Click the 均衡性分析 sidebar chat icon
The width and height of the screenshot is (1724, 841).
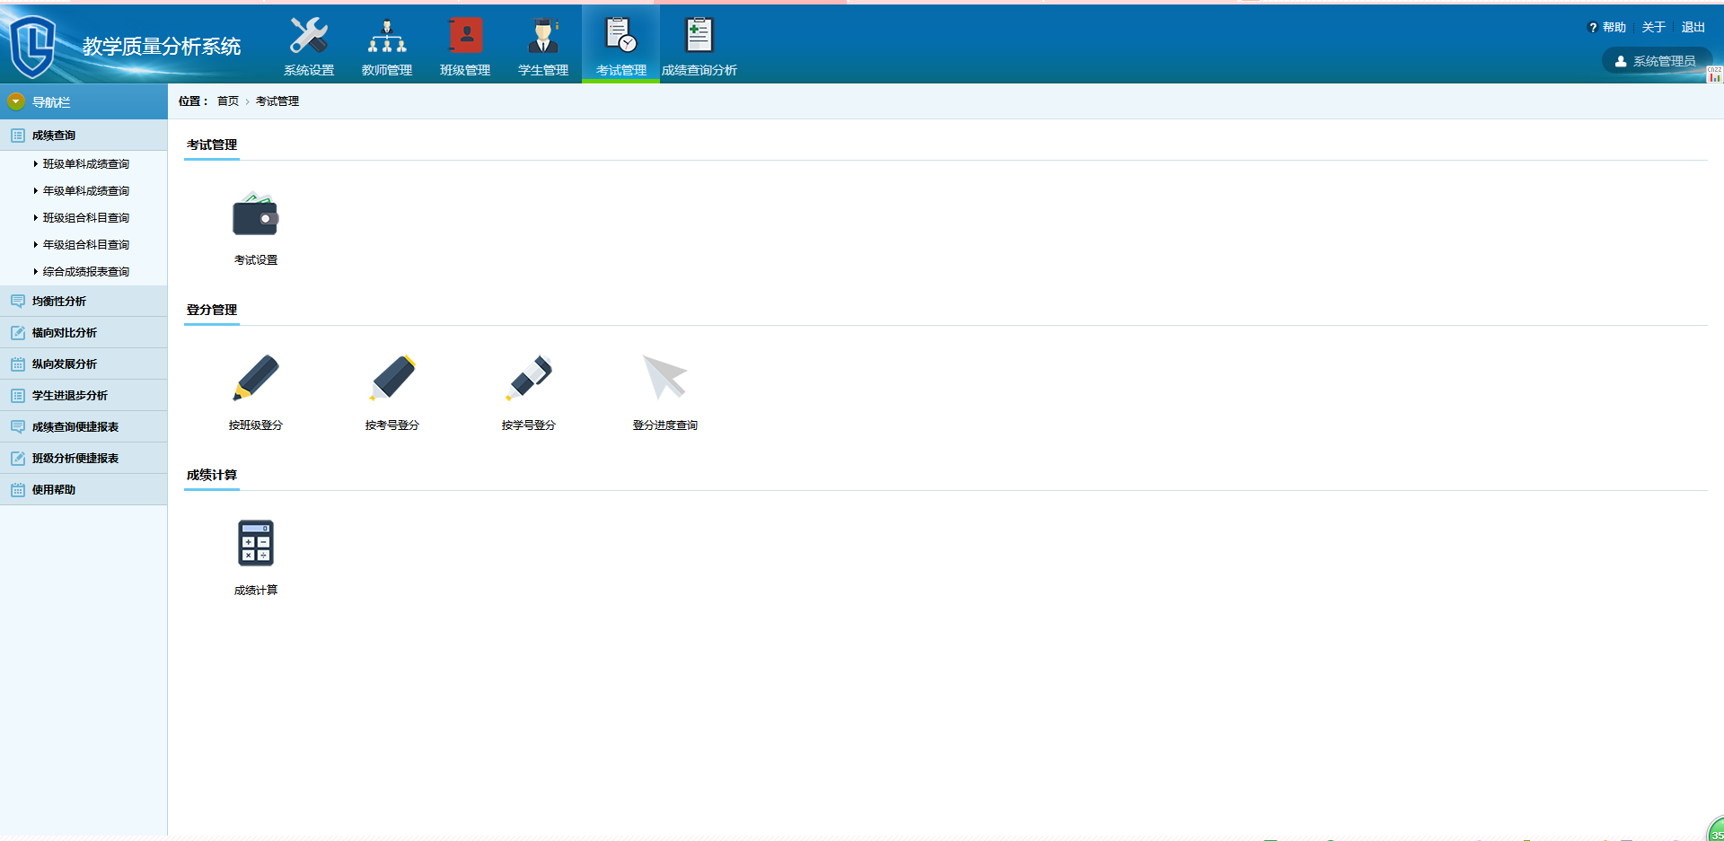point(17,302)
